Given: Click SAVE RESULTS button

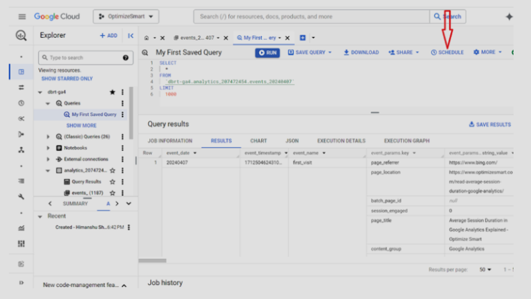Looking at the screenshot, I should click(x=490, y=125).
